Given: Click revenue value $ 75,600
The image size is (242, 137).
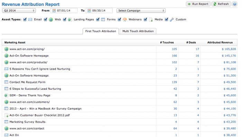Looking at the screenshot, I should (x=230, y=69).
